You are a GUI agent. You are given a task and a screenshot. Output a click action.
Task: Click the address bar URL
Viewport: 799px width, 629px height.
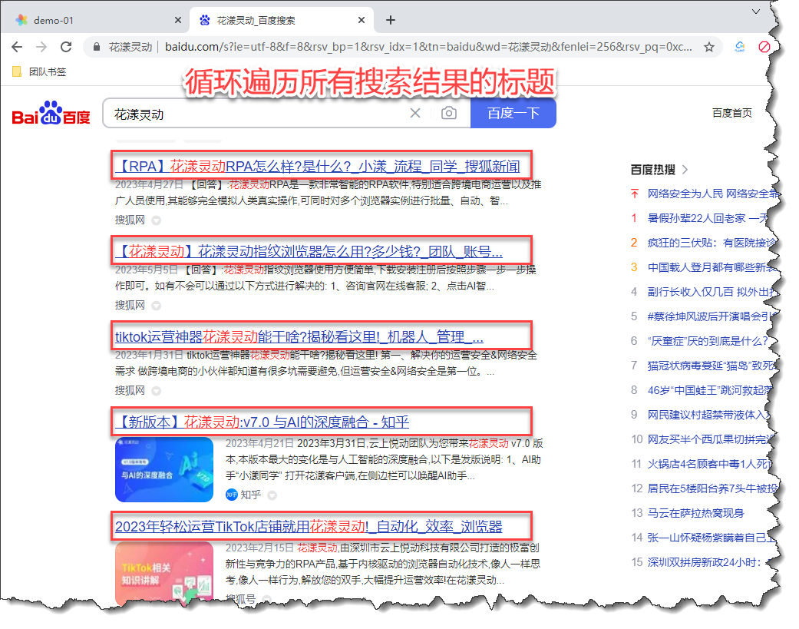click(428, 47)
